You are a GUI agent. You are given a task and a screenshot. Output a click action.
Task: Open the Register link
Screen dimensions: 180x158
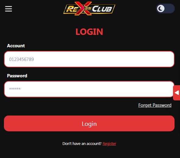[109, 143]
